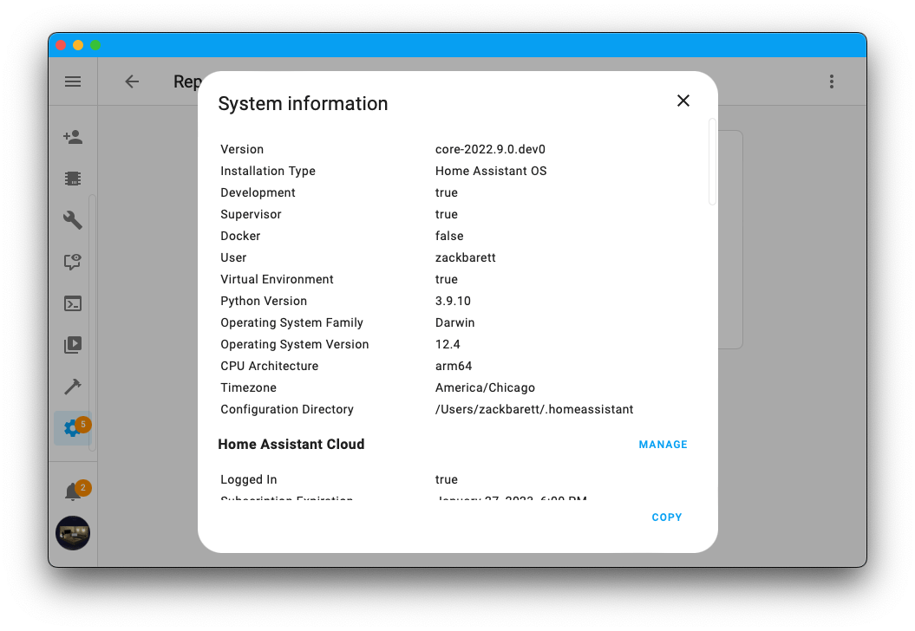Select the wrench icon in sidebar
This screenshot has height=631, width=915.
(73, 220)
